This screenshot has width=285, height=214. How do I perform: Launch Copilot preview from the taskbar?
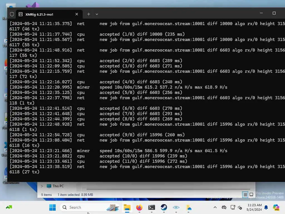[x=276, y=207]
